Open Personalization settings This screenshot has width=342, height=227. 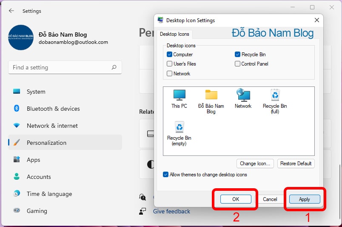[x=65, y=142]
